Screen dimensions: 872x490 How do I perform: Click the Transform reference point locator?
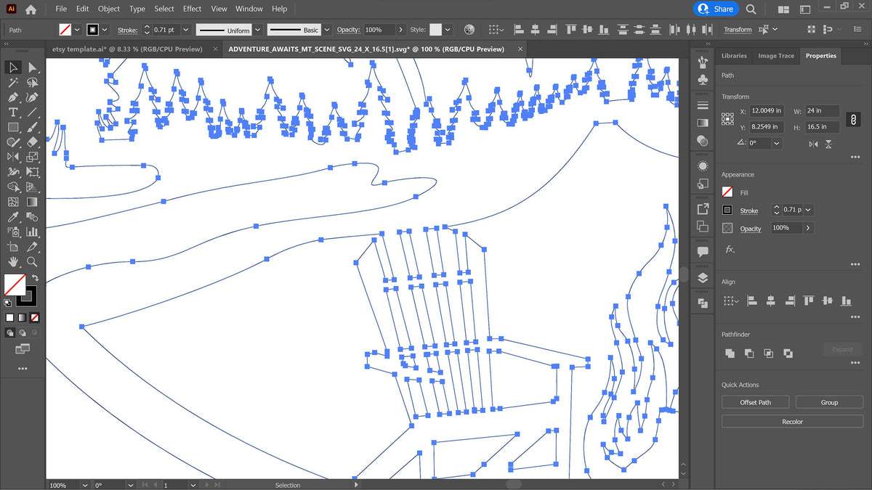727,118
